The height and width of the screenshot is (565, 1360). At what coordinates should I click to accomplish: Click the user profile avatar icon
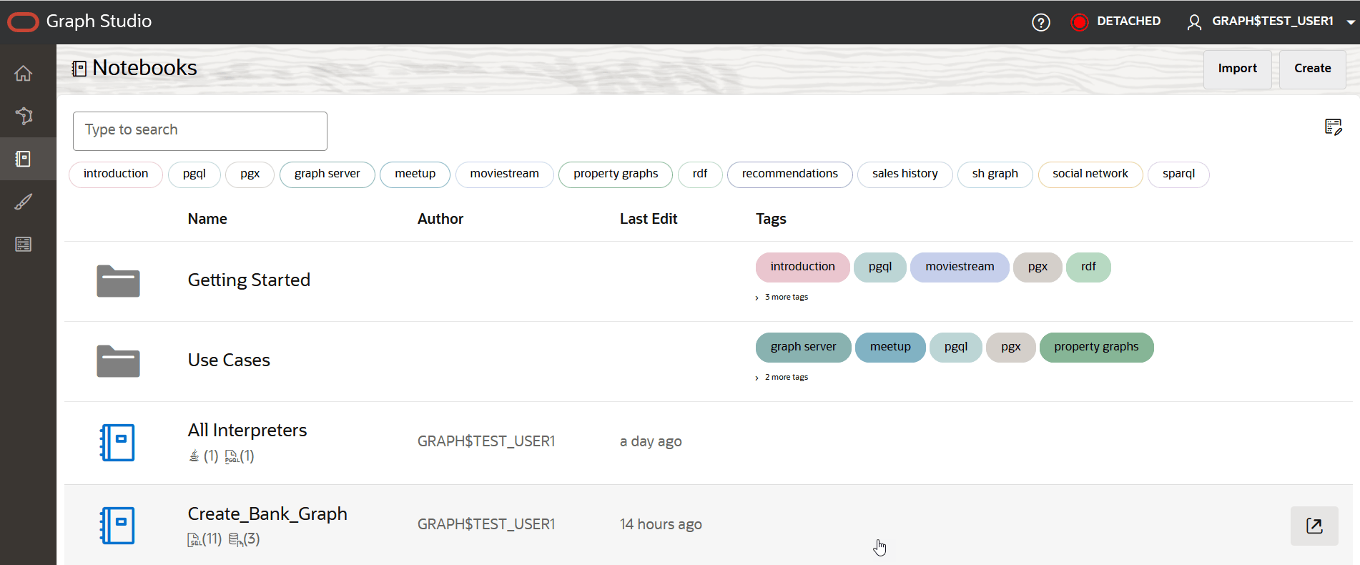pyautogui.click(x=1194, y=22)
